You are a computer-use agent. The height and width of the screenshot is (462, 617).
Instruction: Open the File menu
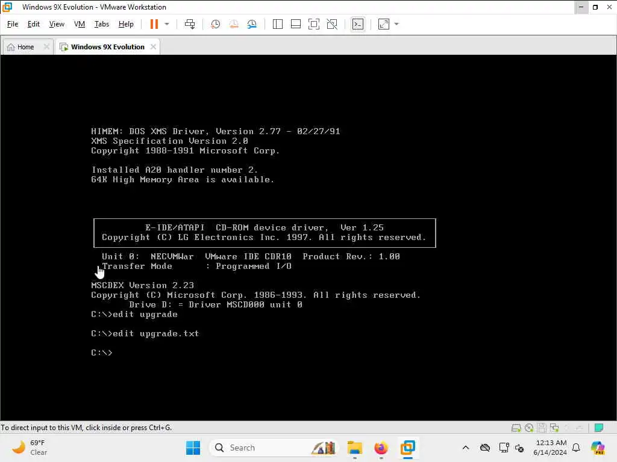click(13, 24)
